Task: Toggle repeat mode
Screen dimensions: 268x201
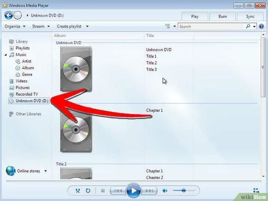Action: click(88, 191)
